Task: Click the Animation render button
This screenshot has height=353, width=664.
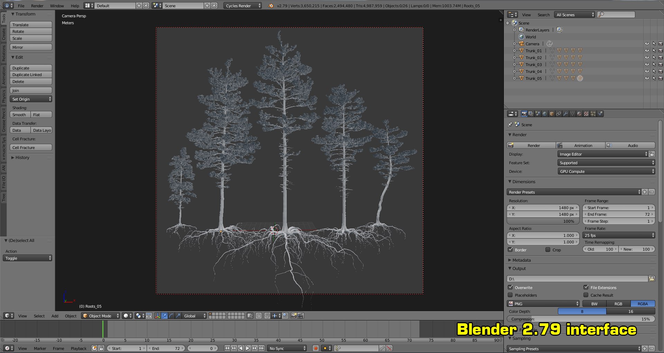Action: click(x=581, y=145)
